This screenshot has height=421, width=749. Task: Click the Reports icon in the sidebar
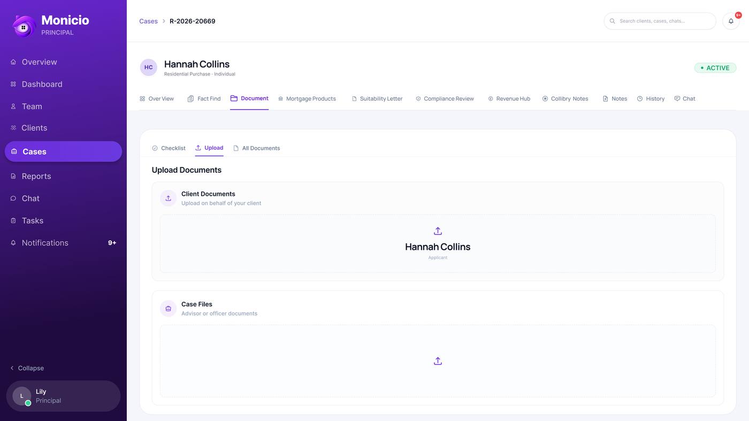tap(13, 176)
